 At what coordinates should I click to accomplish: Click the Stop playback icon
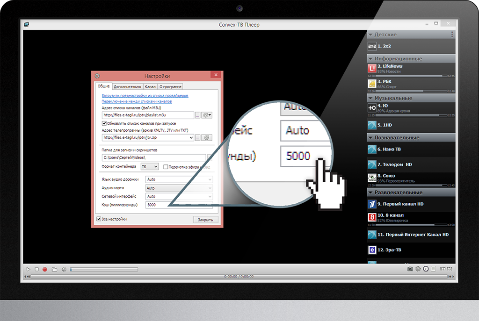point(36,269)
